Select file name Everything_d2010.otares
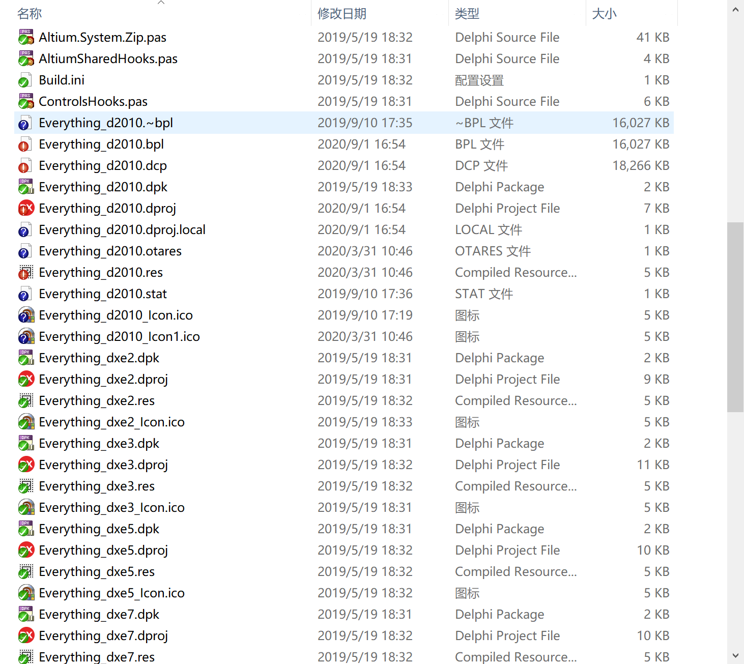744x664 pixels. (x=110, y=251)
